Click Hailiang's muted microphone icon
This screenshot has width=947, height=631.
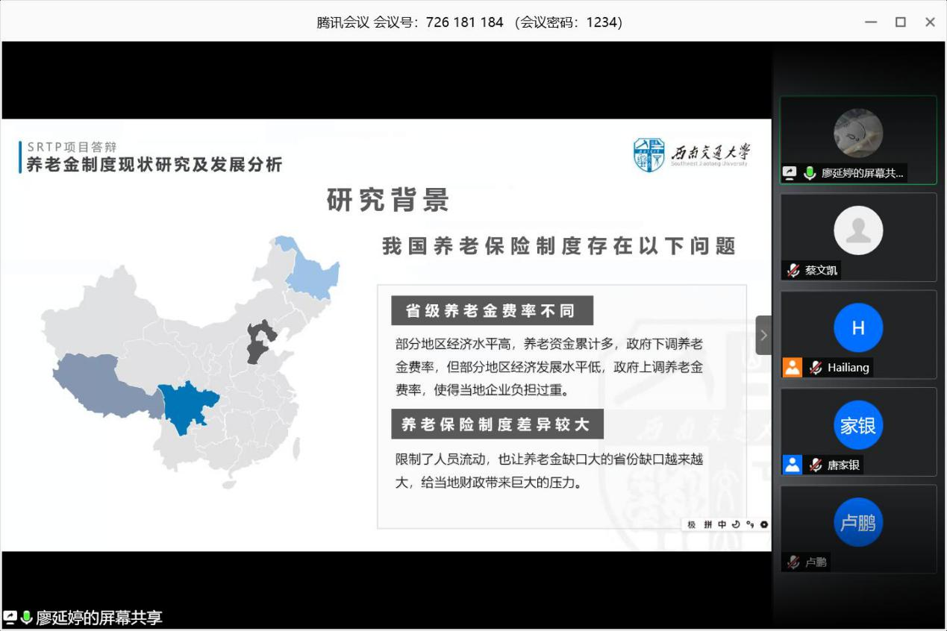[816, 367]
